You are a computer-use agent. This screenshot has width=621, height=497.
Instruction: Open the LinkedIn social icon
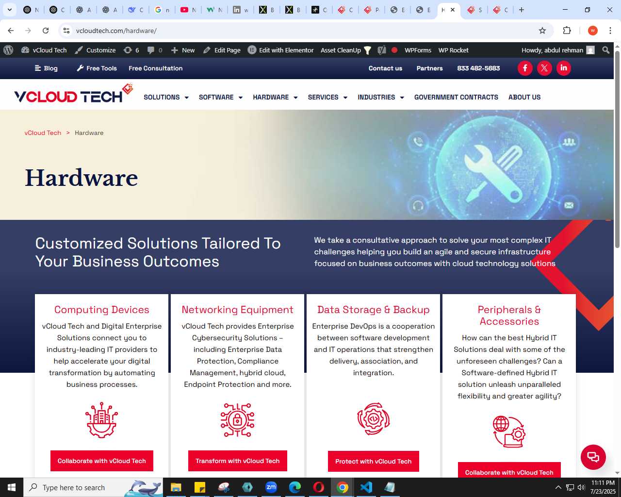coord(563,68)
